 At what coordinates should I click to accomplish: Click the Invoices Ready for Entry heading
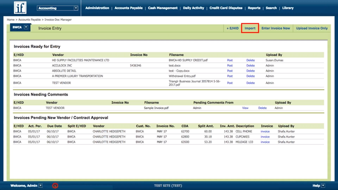pyautogui.click(x=37, y=47)
